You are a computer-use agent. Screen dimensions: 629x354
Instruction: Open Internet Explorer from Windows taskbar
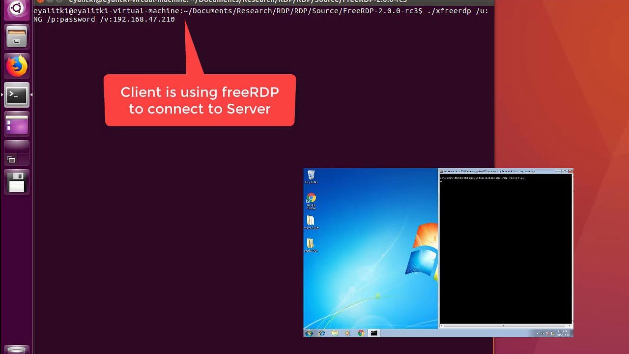(x=322, y=333)
